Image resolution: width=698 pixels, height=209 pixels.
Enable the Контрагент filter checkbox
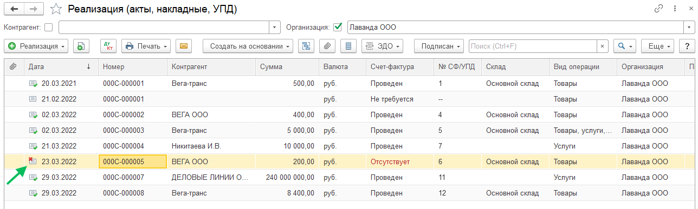pos(49,27)
